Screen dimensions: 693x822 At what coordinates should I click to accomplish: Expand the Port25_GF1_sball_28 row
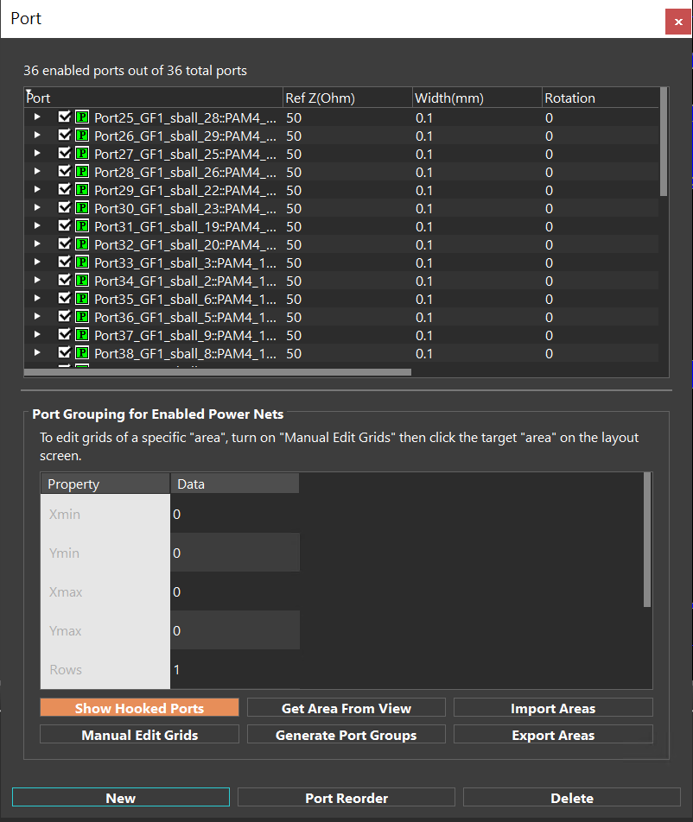click(x=37, y=117)
